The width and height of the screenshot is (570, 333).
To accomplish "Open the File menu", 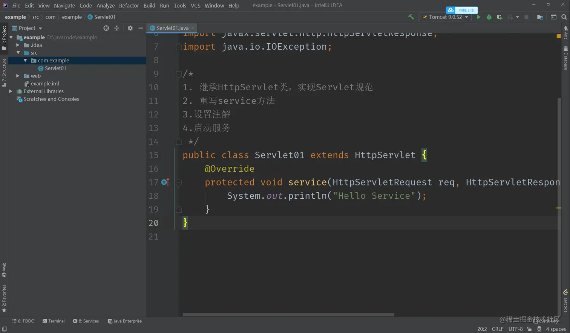I will point(16,6).
